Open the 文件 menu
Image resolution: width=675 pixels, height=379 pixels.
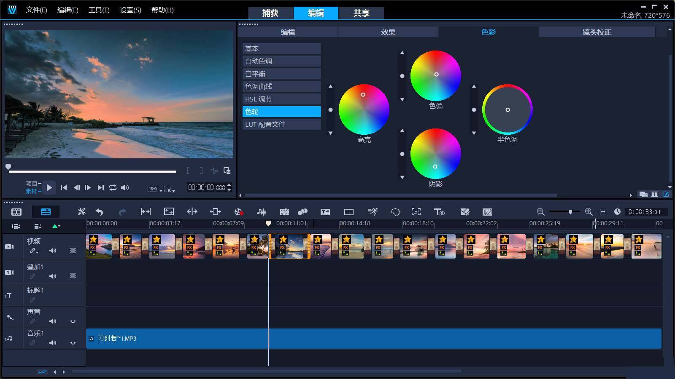coord(36,10)
